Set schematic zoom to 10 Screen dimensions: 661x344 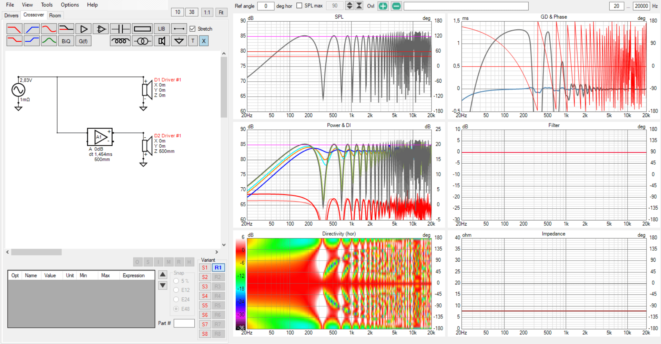177,12
